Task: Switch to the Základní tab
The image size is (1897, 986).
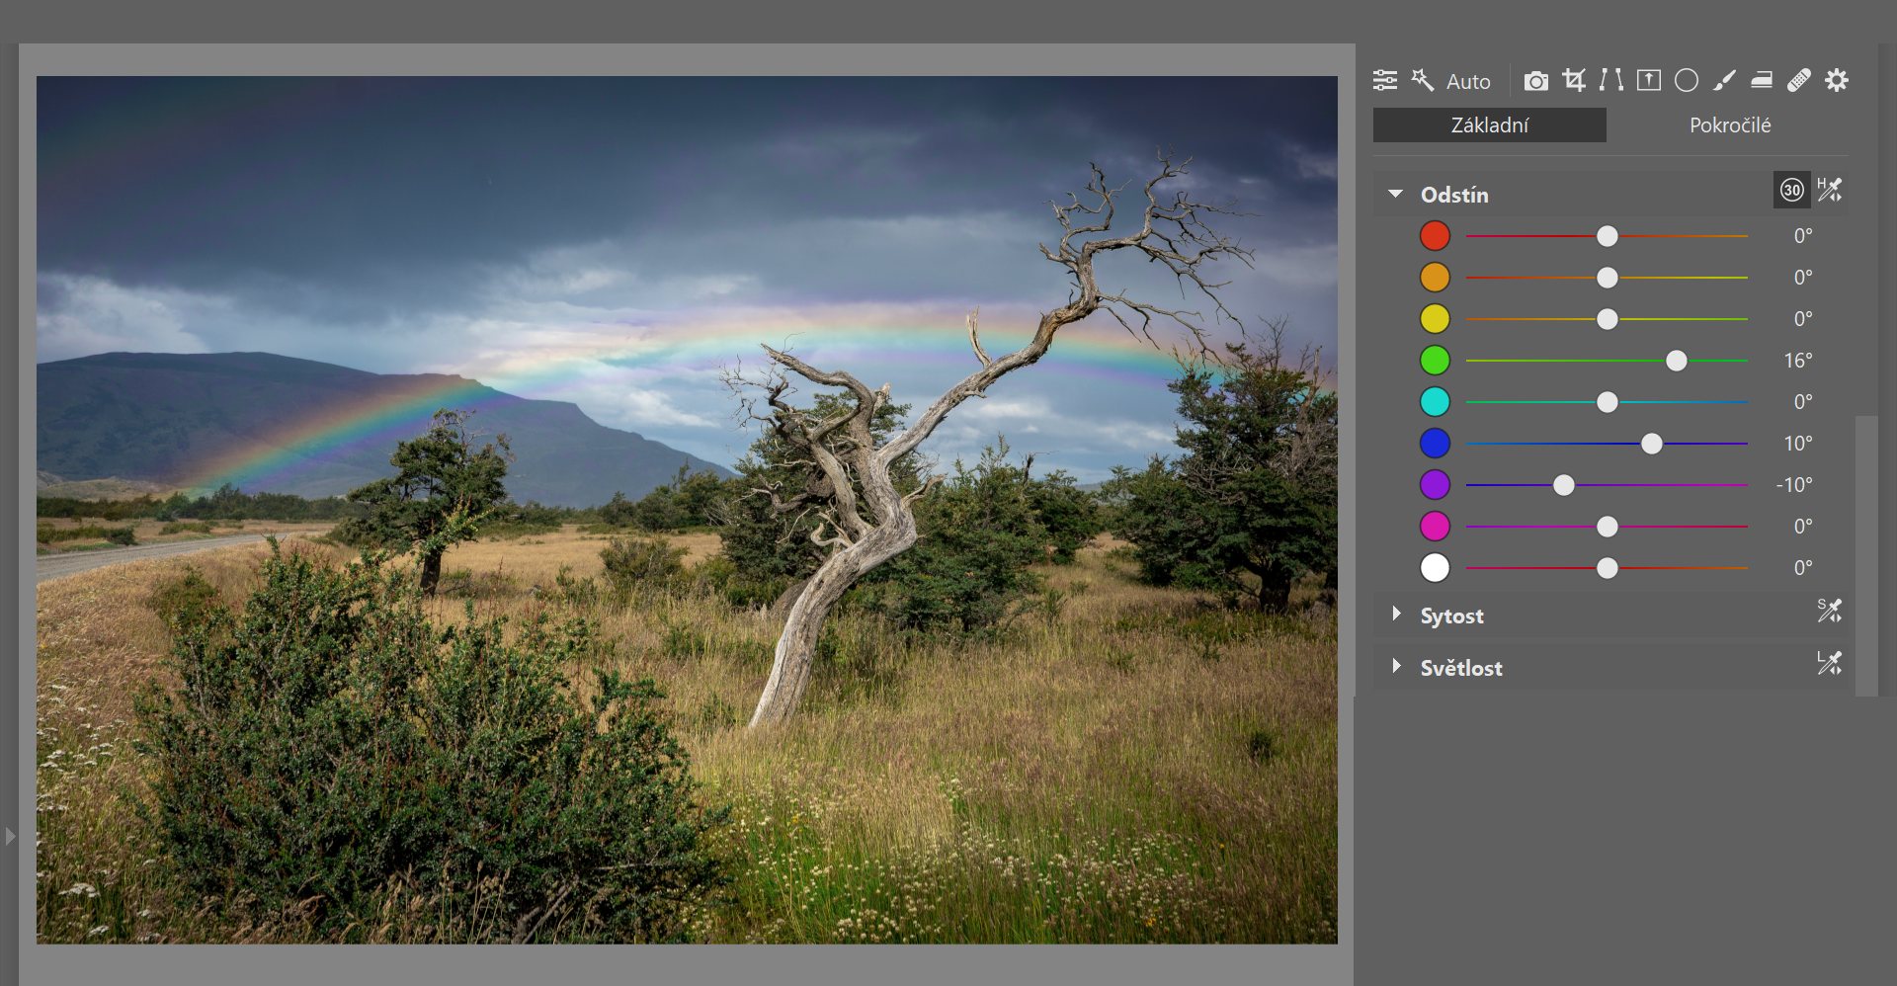Action: tap(1489, 125)
